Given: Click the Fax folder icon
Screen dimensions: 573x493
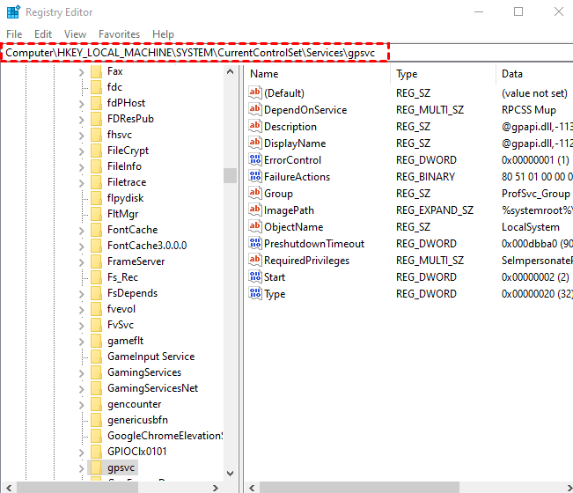Looking at the screenshot, I should click(x=97, y=71).
